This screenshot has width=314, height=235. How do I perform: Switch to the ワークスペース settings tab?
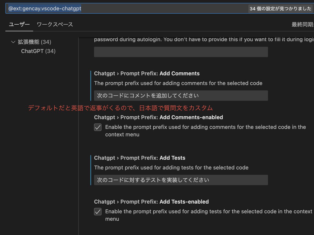click(55, 25)
